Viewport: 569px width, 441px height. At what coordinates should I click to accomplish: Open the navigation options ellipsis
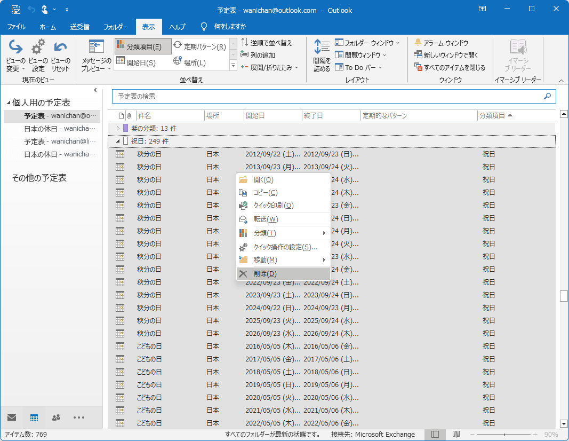coord(79,418)
